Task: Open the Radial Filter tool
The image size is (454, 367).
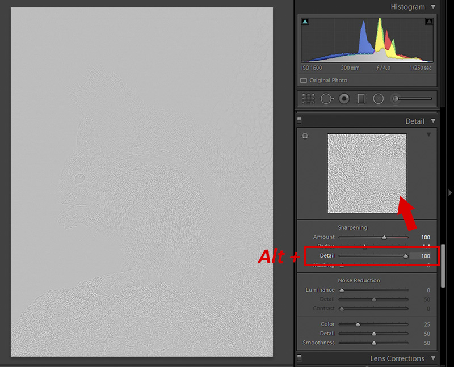Action: [x=378, y=98]
